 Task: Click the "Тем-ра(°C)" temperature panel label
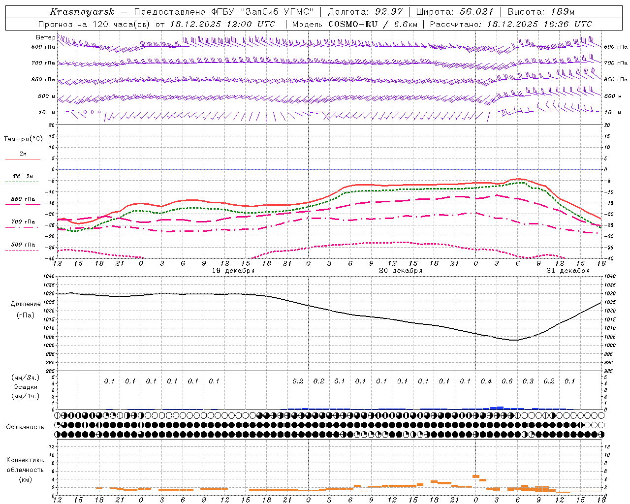click(23, 139)
